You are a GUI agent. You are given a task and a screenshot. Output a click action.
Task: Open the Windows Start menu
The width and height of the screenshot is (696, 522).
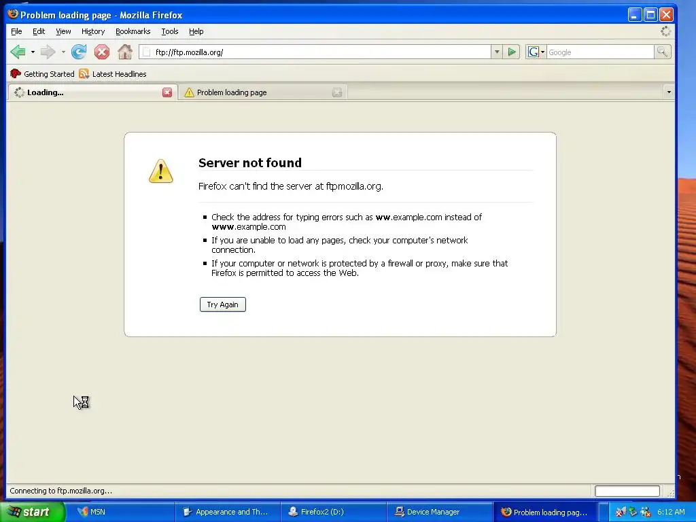(x=32, y=512)
